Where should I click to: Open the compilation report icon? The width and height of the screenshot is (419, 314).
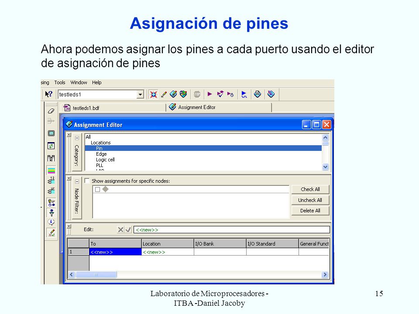(258, 94)
